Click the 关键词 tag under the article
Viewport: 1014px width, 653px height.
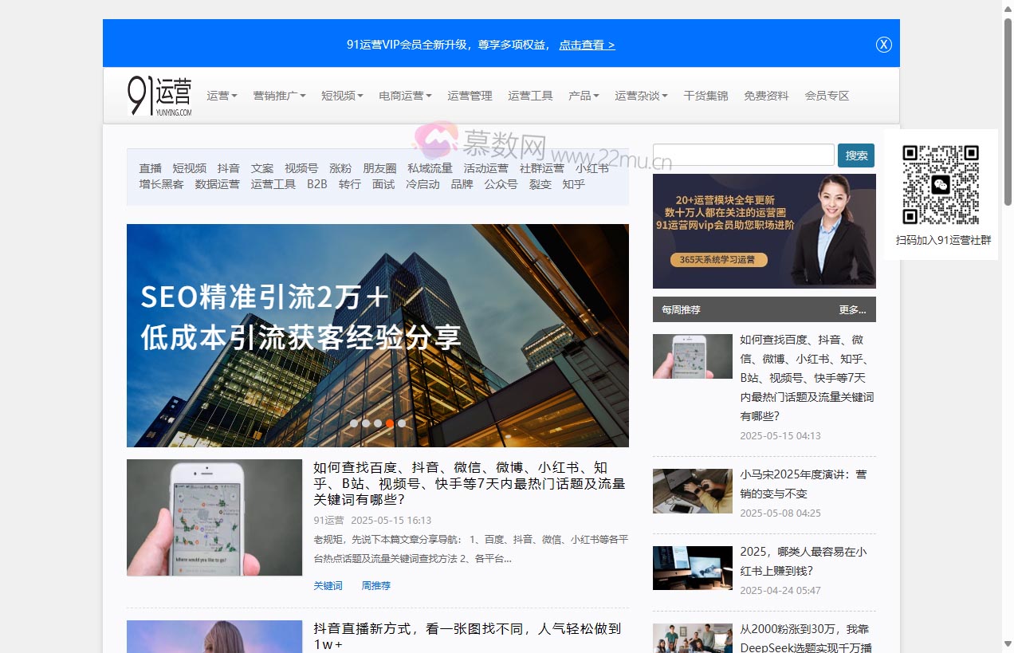[328, 585]
